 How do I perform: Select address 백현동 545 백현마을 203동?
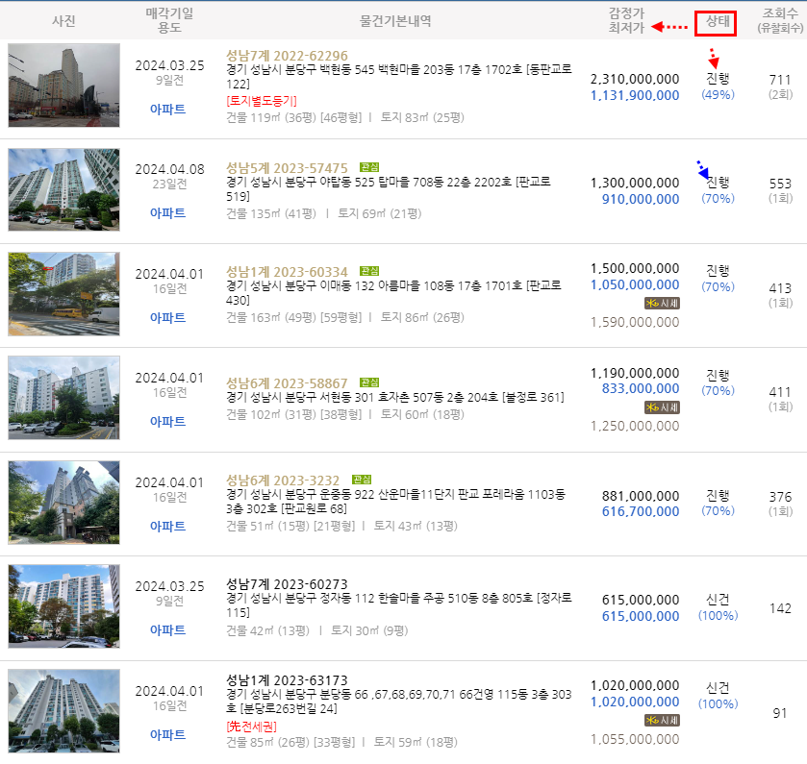[x=399, y=77]
